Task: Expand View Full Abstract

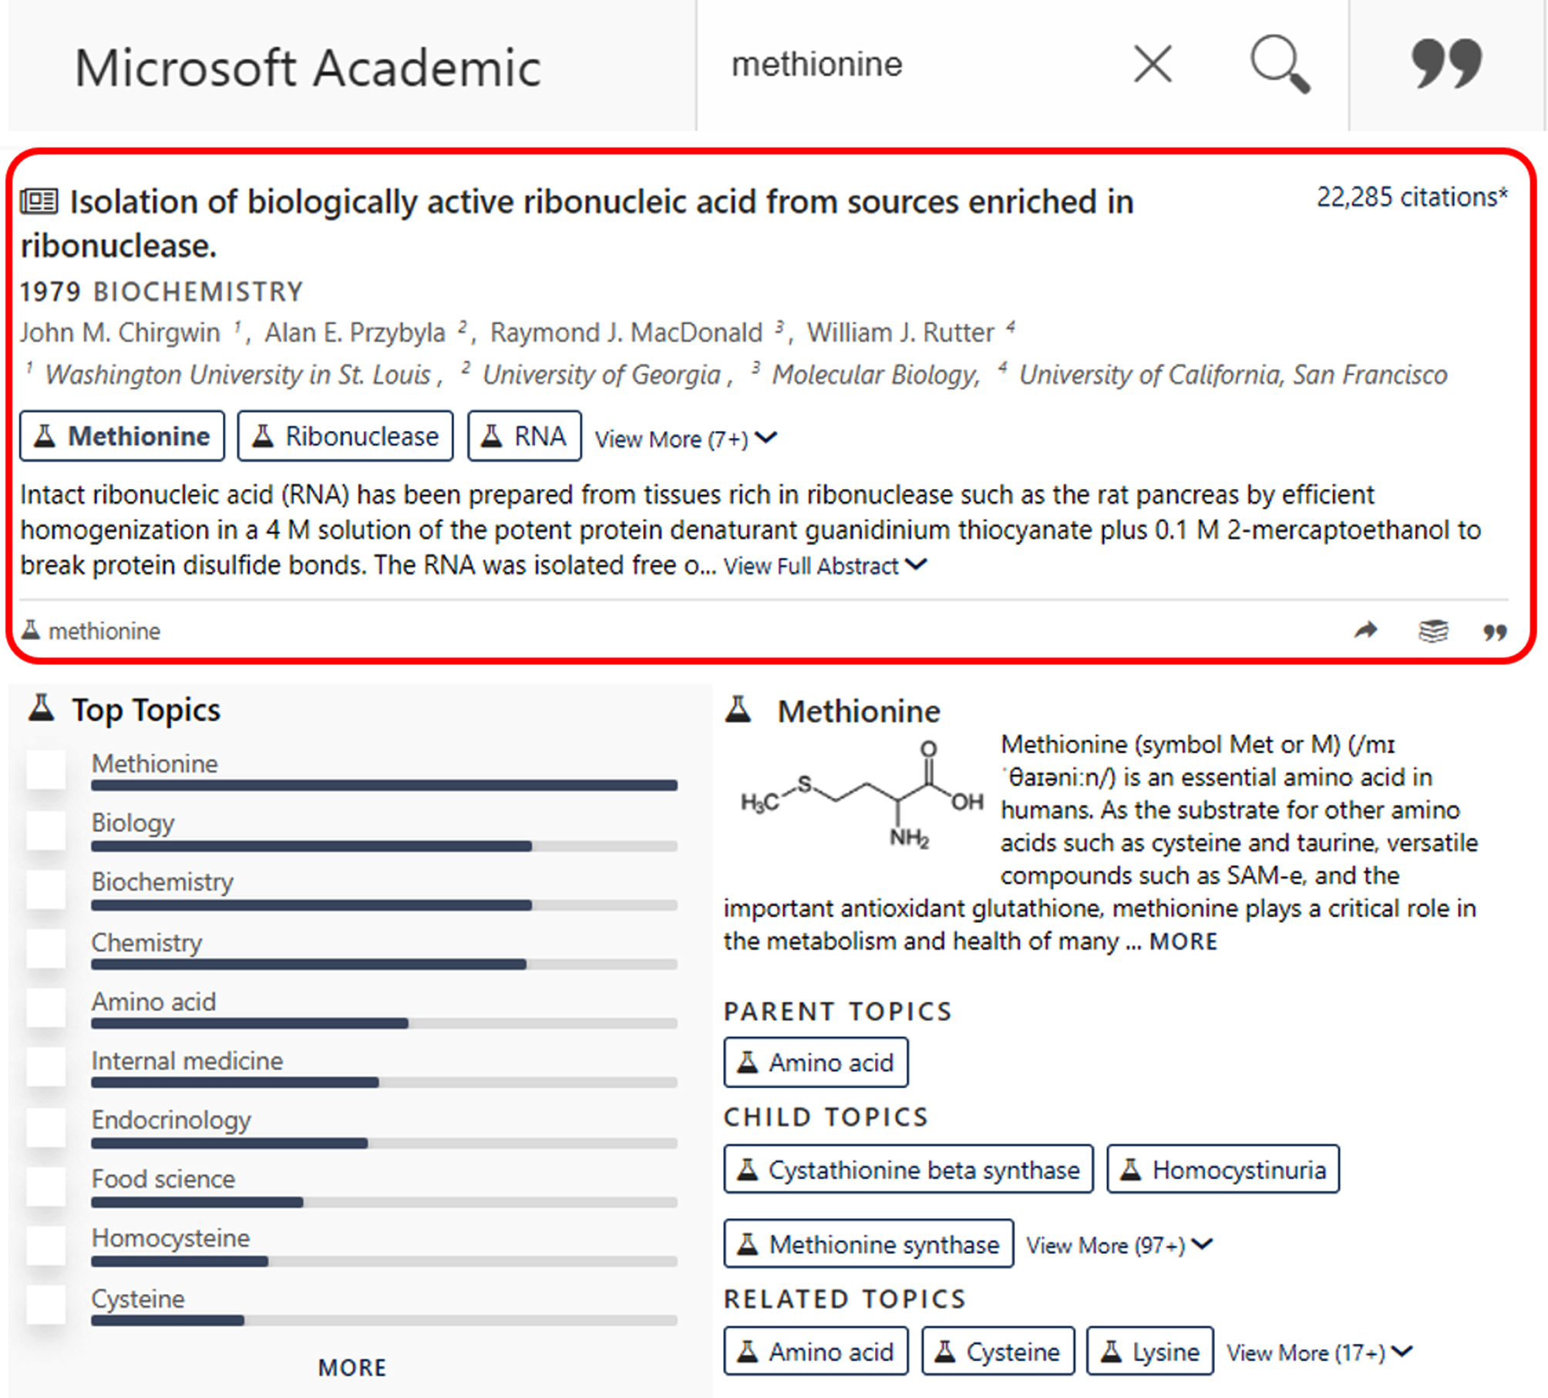Action: click(x=824, y=566)
